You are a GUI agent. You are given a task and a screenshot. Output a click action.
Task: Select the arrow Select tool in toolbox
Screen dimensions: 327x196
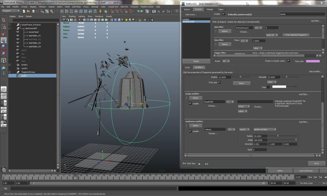[x=4, y=20]
